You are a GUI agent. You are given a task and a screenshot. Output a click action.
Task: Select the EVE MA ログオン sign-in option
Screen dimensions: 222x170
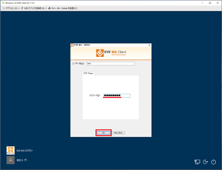point(20,151)
